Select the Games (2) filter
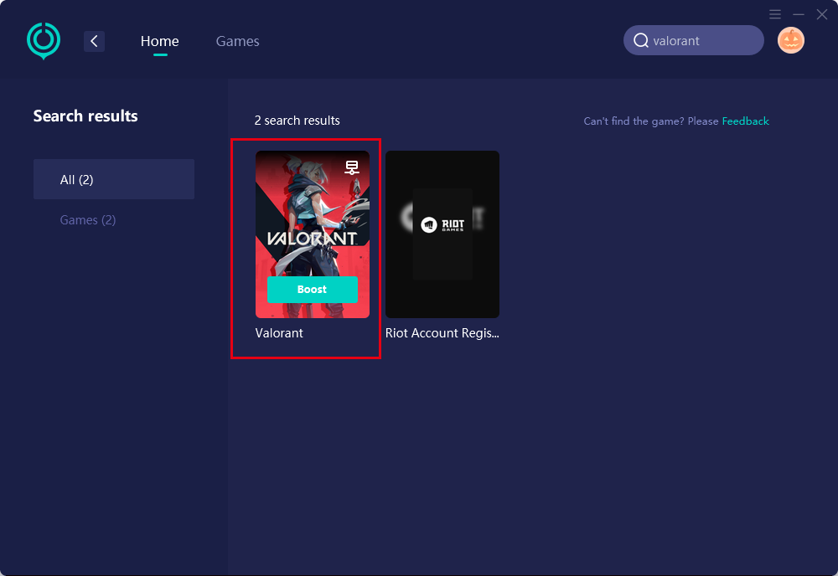This screenshot has height=576, width=838. [88, 220]
